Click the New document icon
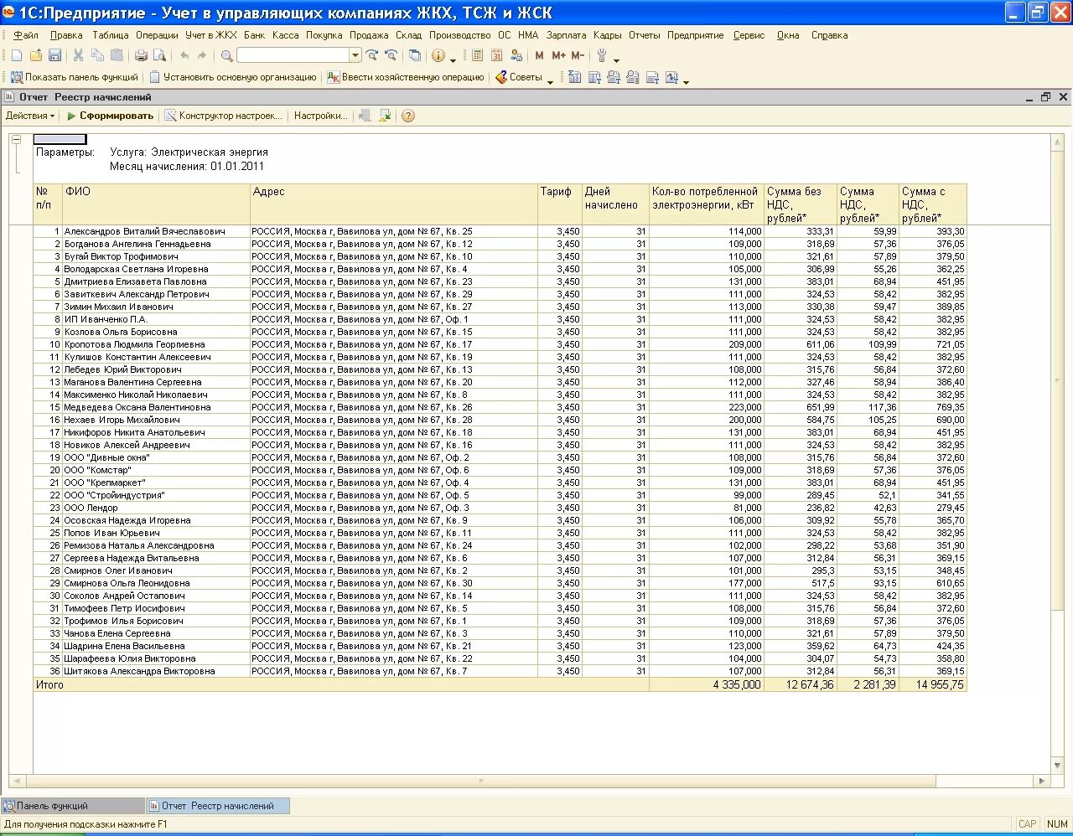 click(16, 55)
